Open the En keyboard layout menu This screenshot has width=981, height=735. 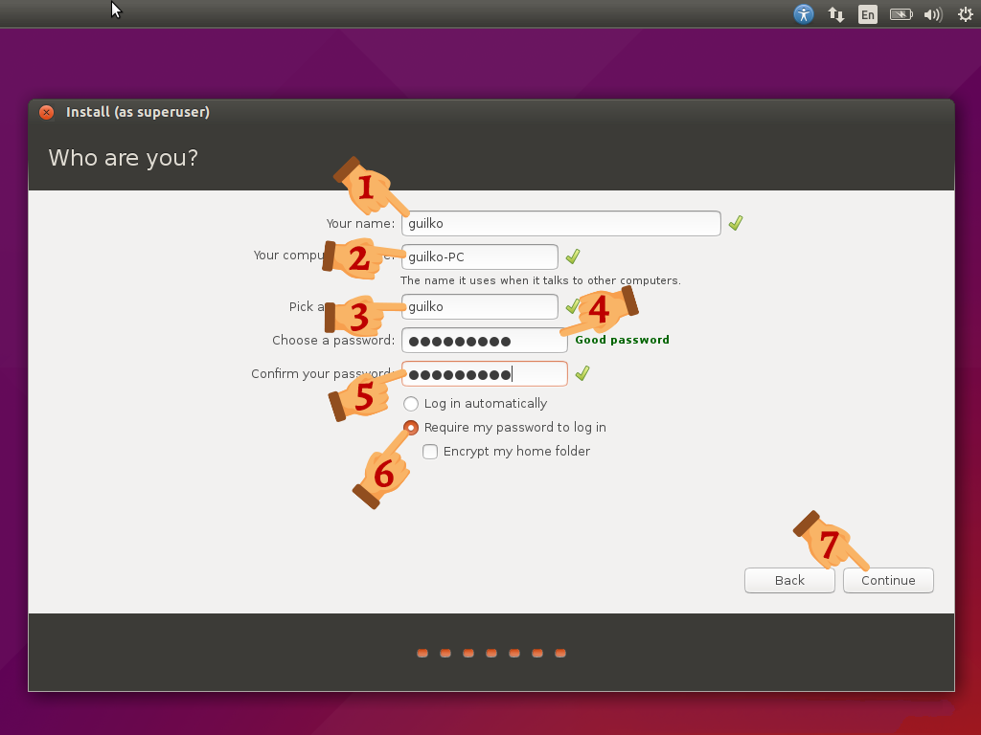(x=867, y=13)
